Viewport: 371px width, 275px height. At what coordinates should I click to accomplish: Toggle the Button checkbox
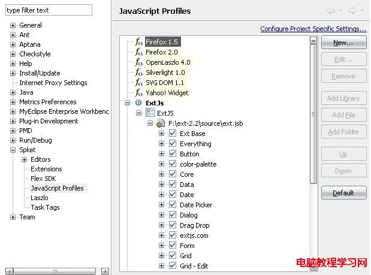(173, 154)
